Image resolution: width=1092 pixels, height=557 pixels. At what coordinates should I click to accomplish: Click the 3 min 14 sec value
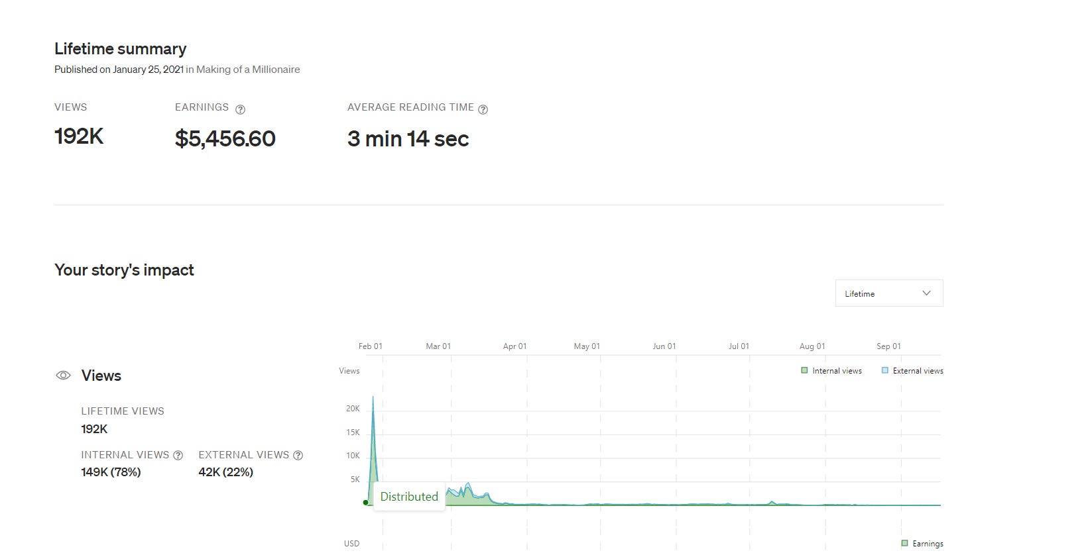(408, 138)
